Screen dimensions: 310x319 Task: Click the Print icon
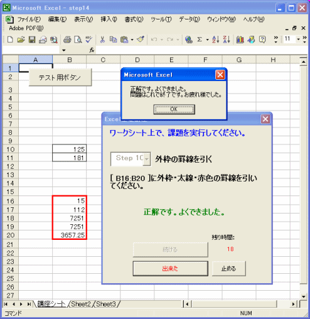click(67, 40)
